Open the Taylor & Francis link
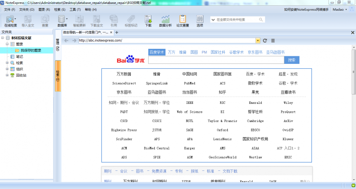The height and width of the screenshot is (189, 356). 222,121
